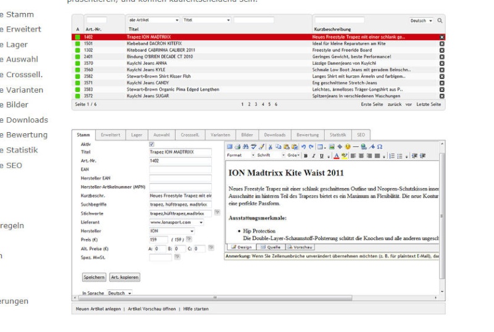This screenshot has height=332, width=494.
Task: Open editor font size dropdown
Action: tap(293, 156)
